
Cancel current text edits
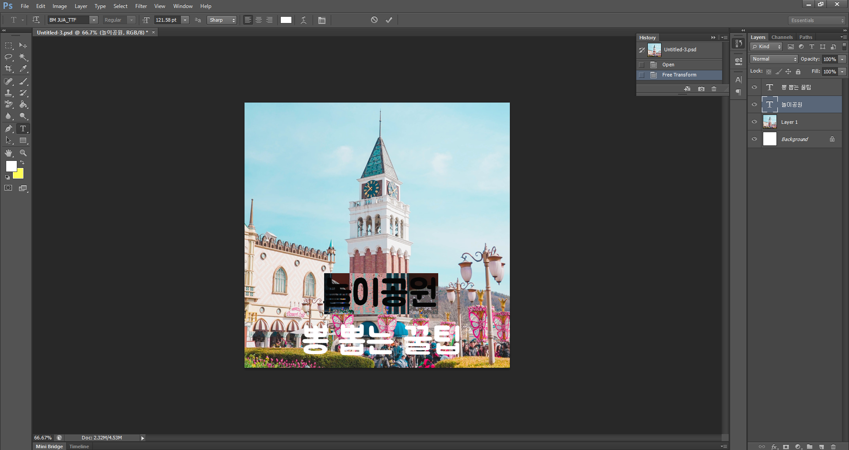coord(374,20)
